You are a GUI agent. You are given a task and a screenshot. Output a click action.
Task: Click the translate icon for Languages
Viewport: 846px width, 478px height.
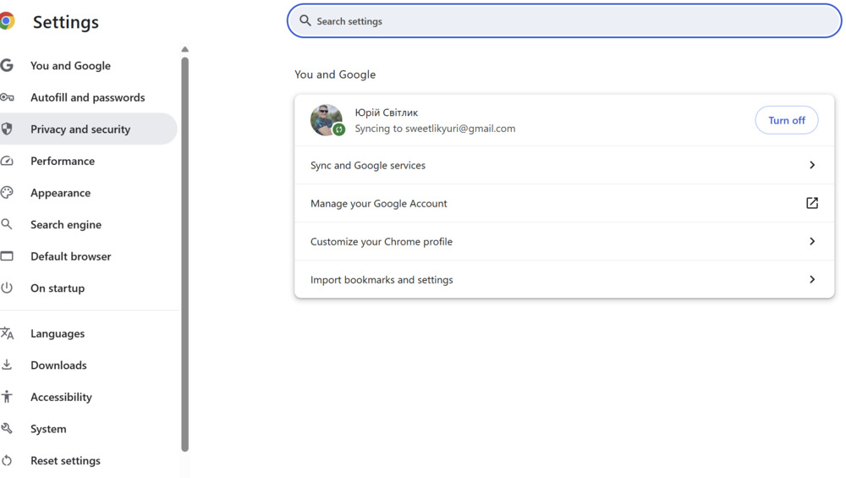[7, 332]
